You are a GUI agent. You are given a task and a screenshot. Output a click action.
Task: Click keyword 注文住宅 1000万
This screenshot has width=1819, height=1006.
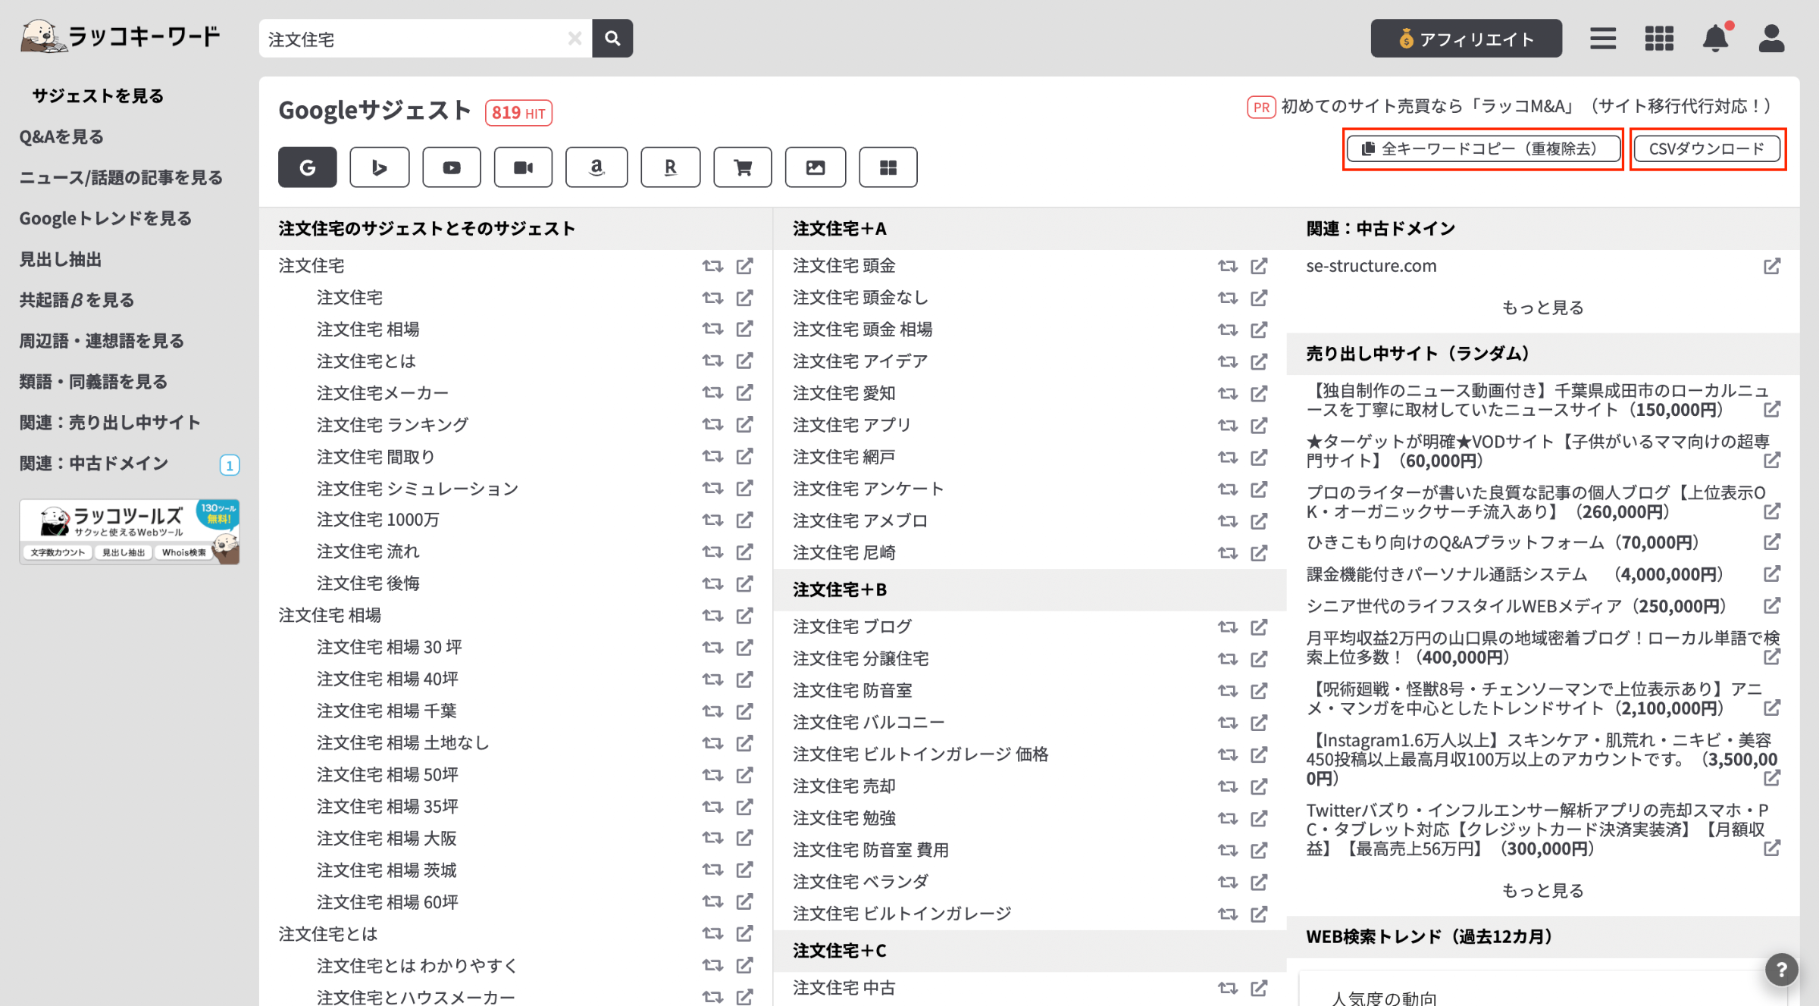378,520
